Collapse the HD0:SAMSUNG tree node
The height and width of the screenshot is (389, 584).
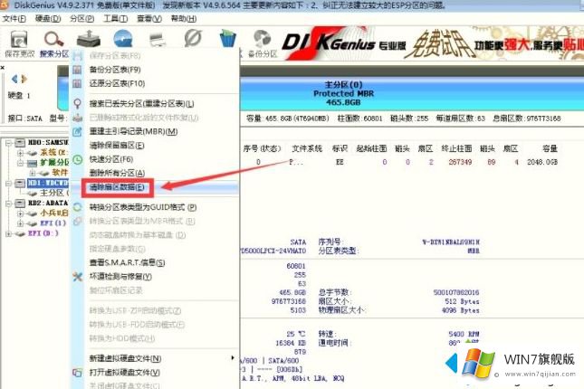[x=8, y=143]
